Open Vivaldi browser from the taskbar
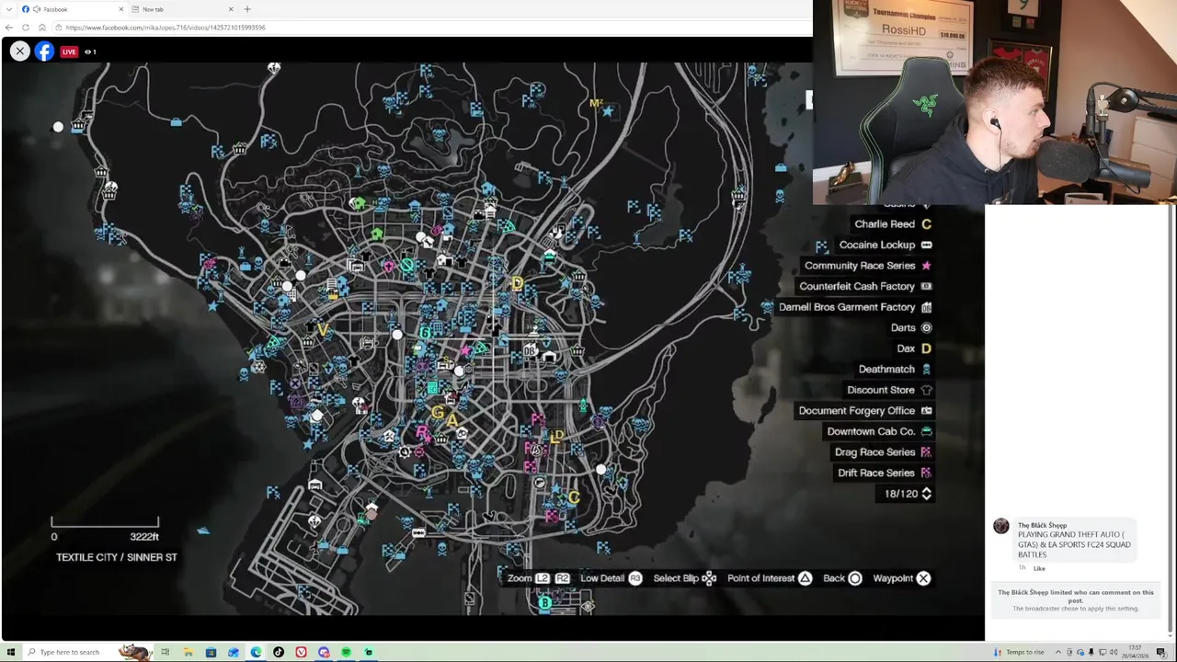Screen dimensions: 1177x662 (x=301, y=652)
